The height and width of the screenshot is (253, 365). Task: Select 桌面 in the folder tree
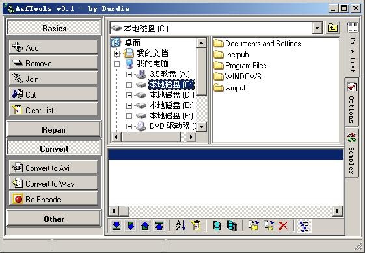[133, 42]
